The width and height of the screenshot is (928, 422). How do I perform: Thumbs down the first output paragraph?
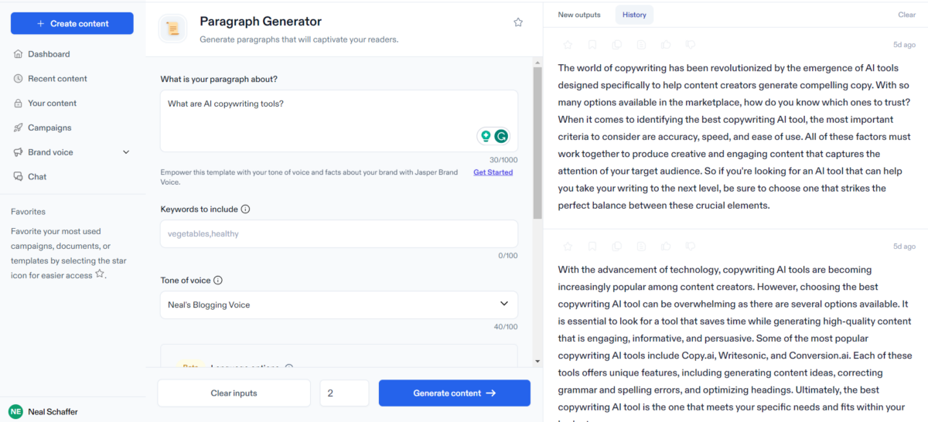click(691, 46)
